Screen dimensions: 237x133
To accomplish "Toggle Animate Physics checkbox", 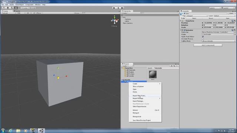I will pyautogui.click(x=203, y=39).
